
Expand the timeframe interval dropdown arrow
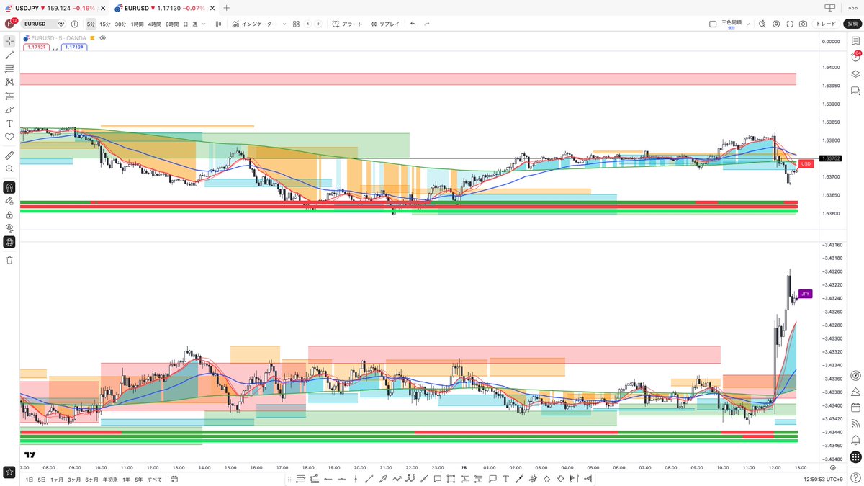[x=204, y=24]
